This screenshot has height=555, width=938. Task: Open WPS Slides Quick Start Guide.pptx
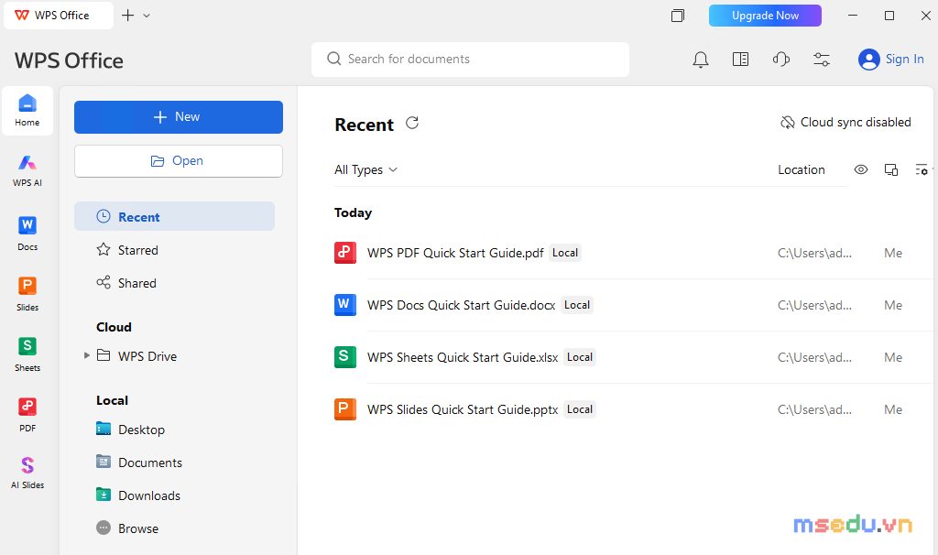pos(463,409)
